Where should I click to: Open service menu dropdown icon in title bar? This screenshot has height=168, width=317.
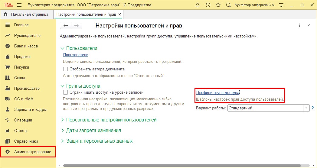(x=281, y=5)
